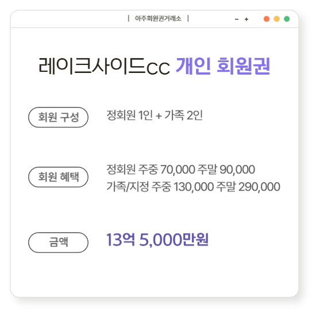Click 주말 90,000 weekend fee text
This screenshot has width=316, height=316.
coord(226,169)
